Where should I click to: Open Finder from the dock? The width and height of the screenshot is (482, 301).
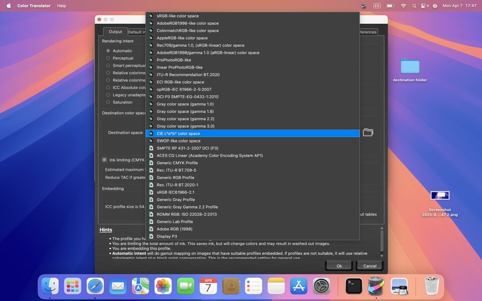coord(50,286)
